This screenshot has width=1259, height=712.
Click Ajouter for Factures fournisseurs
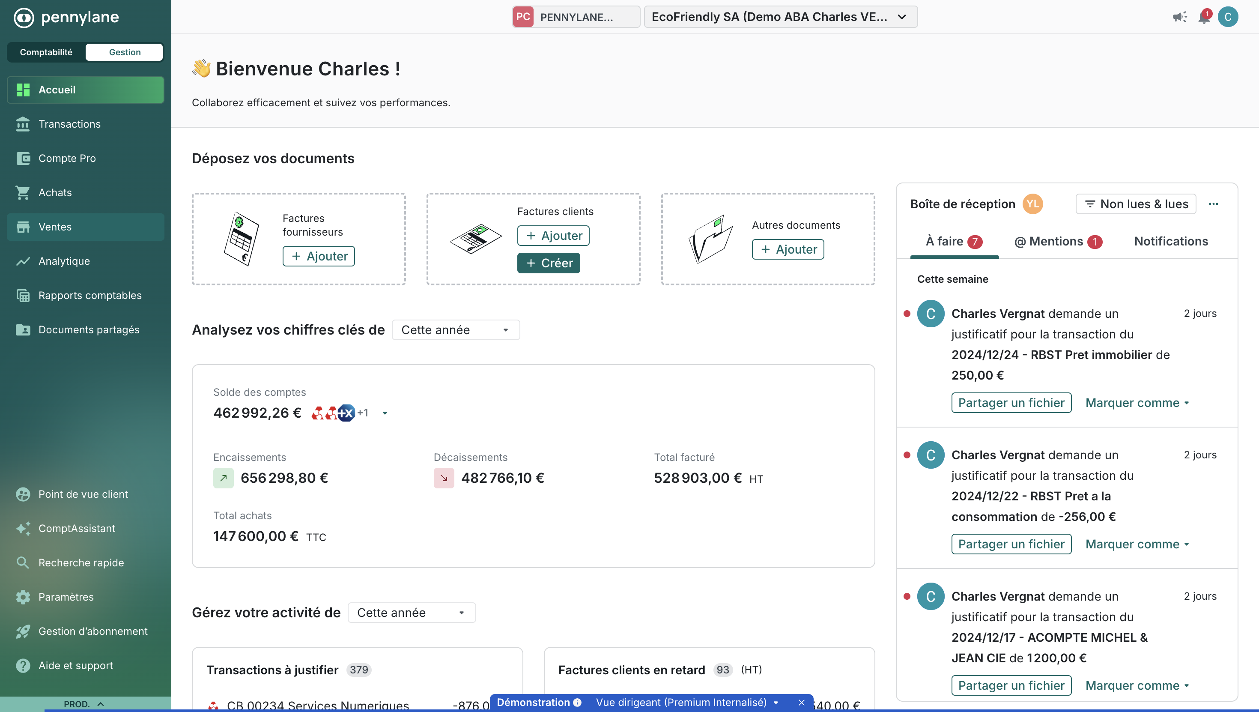click(x=319, y=256)
